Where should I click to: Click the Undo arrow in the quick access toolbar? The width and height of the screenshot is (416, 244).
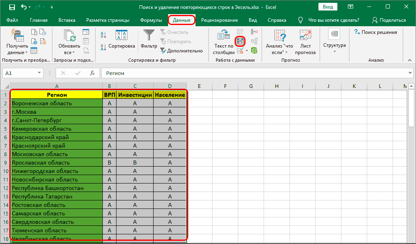tap(24, 7)
